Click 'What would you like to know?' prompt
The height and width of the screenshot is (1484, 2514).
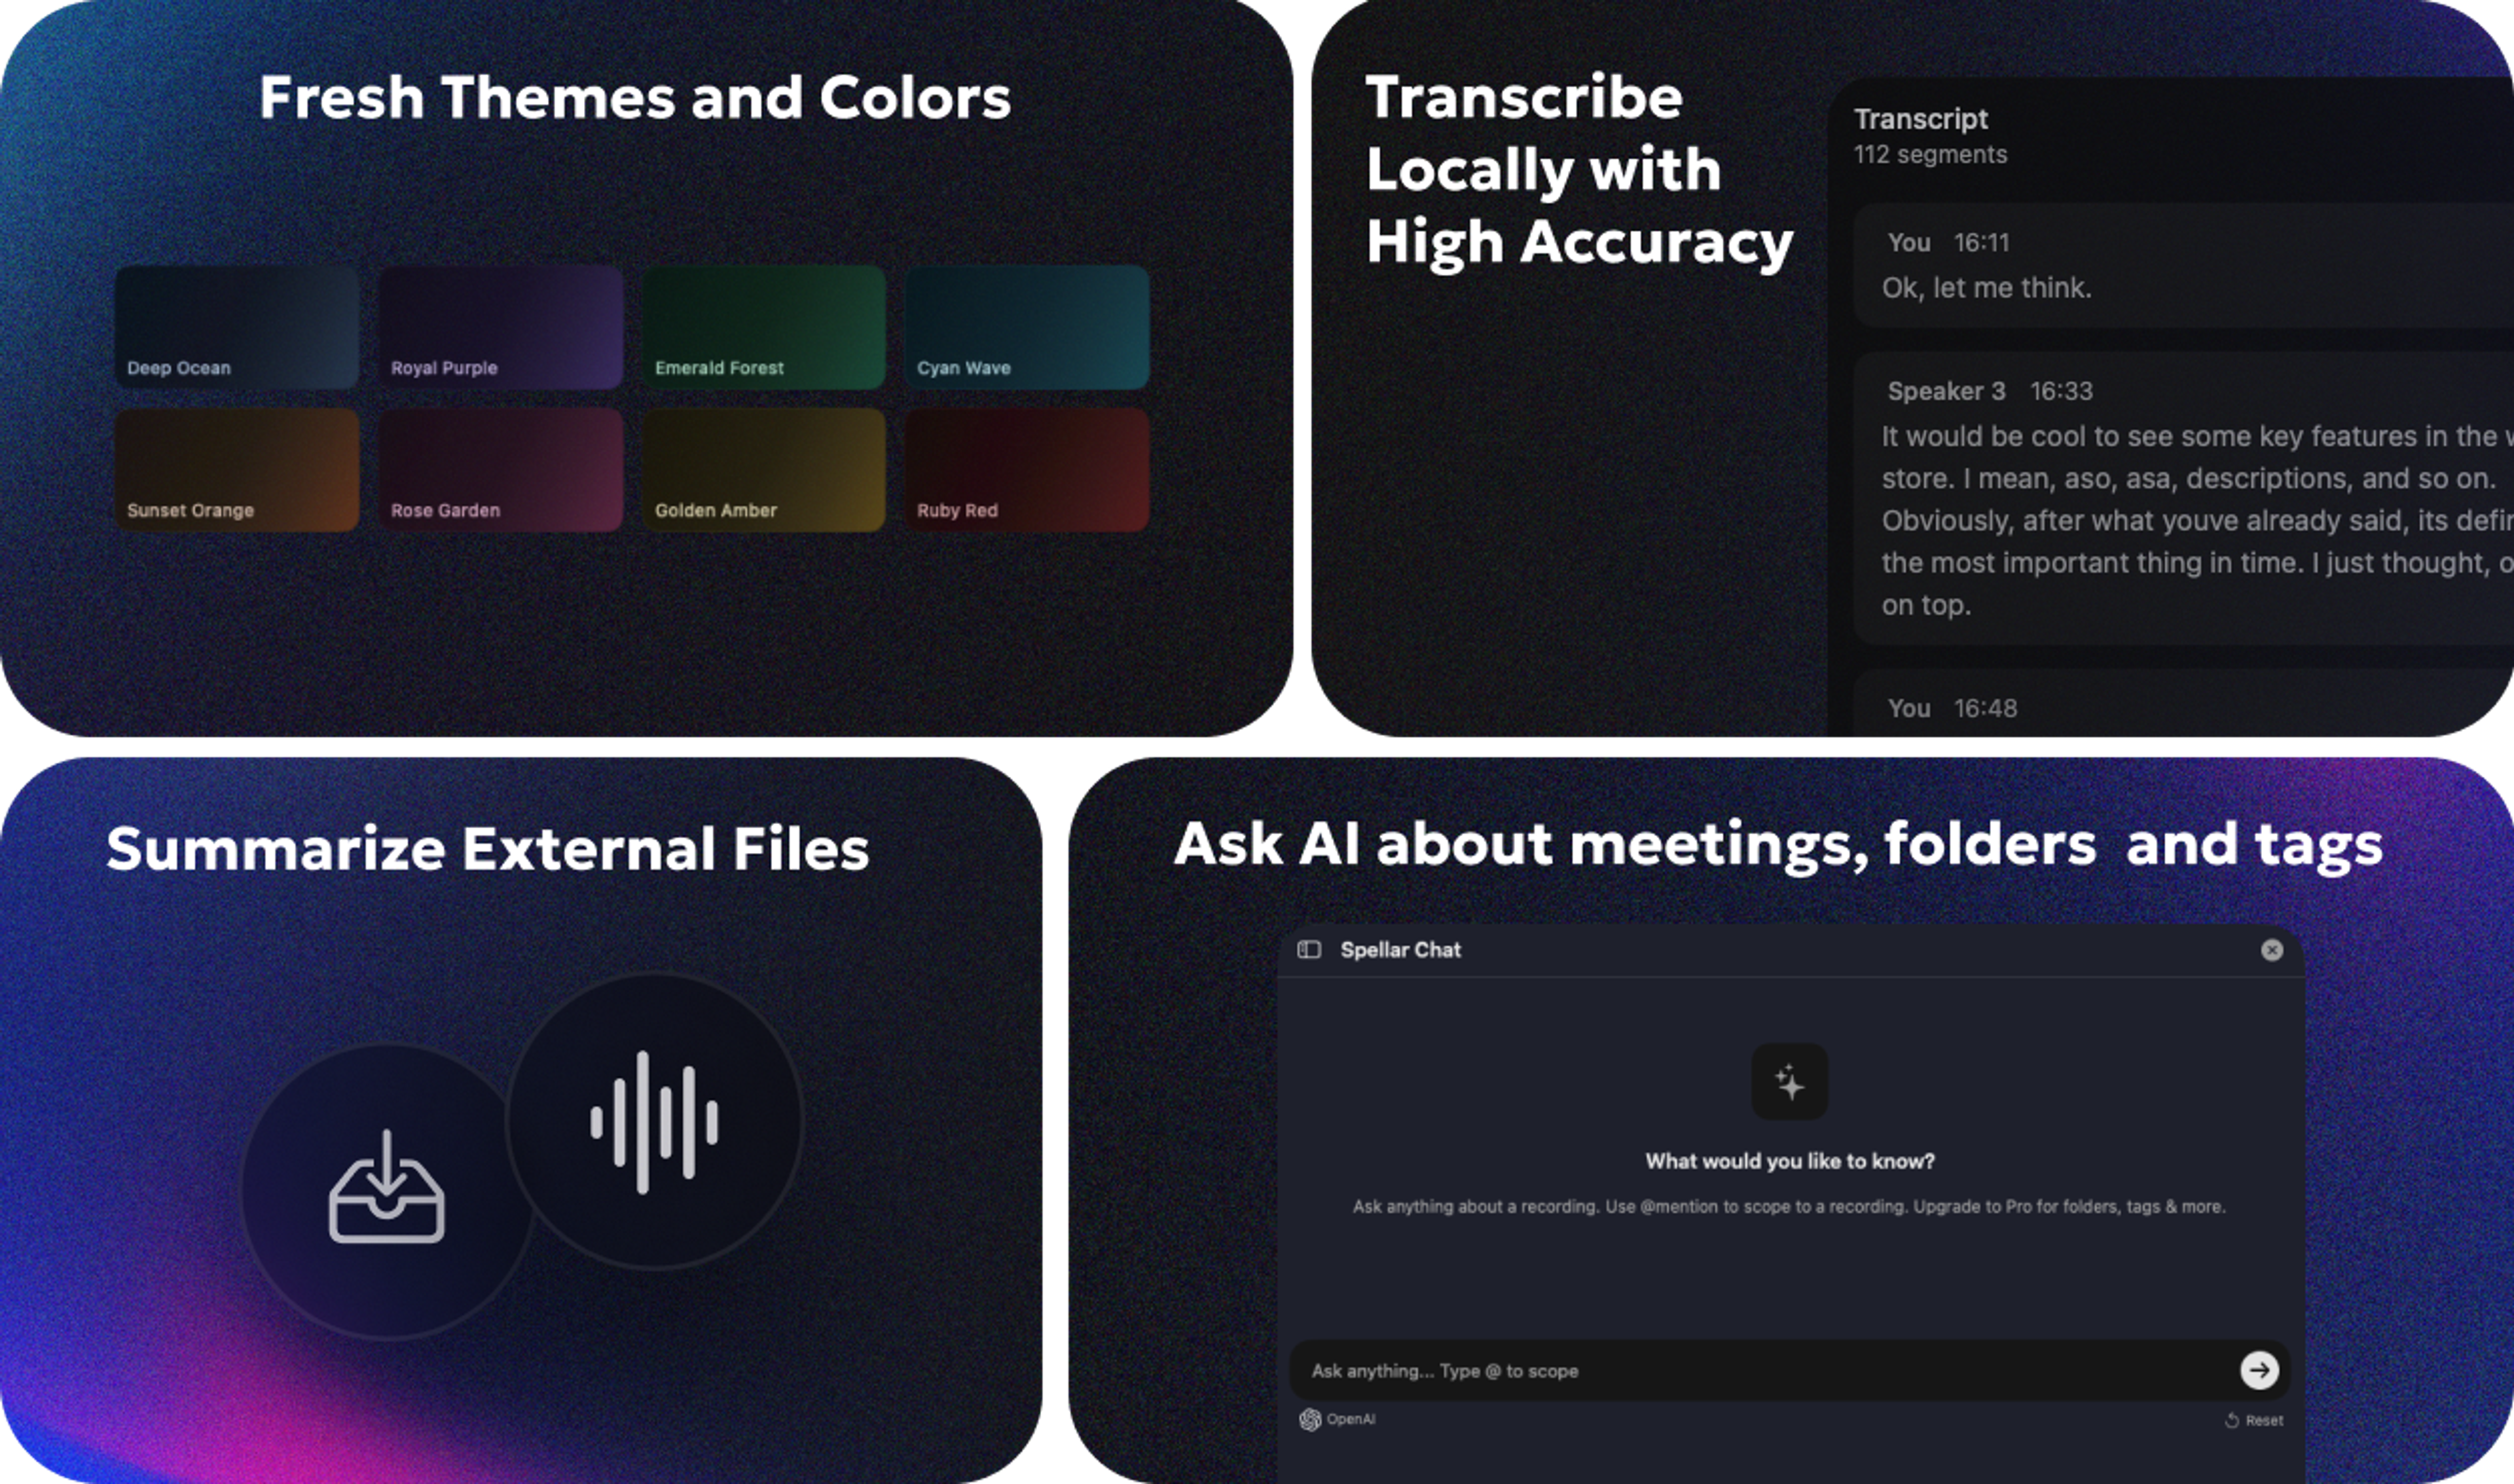[x=1790, y=1161]
